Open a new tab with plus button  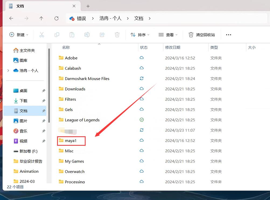tap(88, 6)
